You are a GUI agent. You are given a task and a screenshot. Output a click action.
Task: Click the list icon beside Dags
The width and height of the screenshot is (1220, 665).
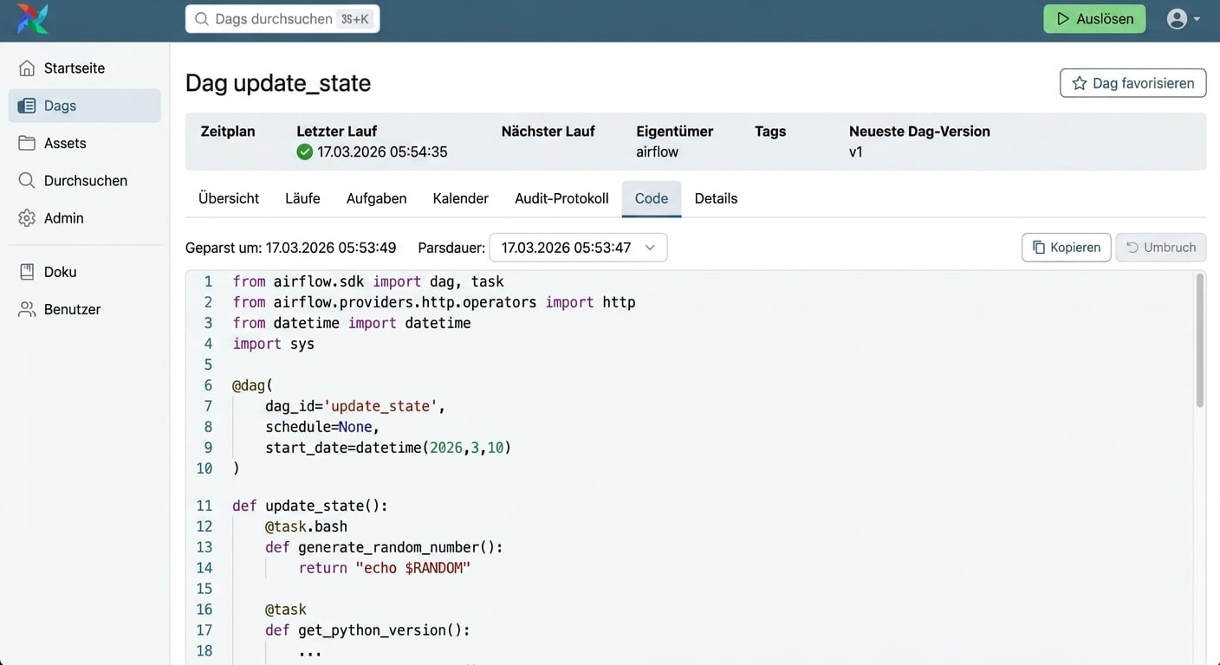27,106
